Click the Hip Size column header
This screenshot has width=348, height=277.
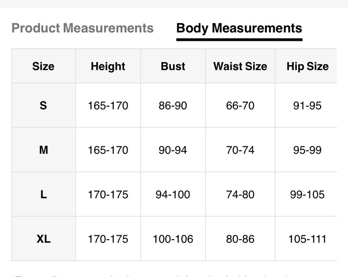coord(307,66)
